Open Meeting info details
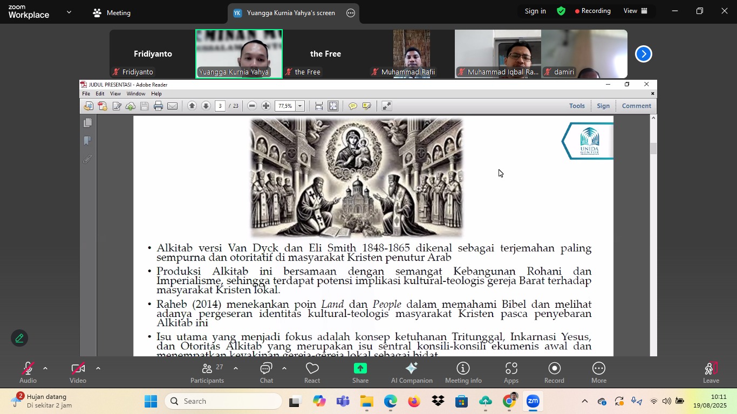The width and height of the screenshot is (737, 414). coord(463,372)
